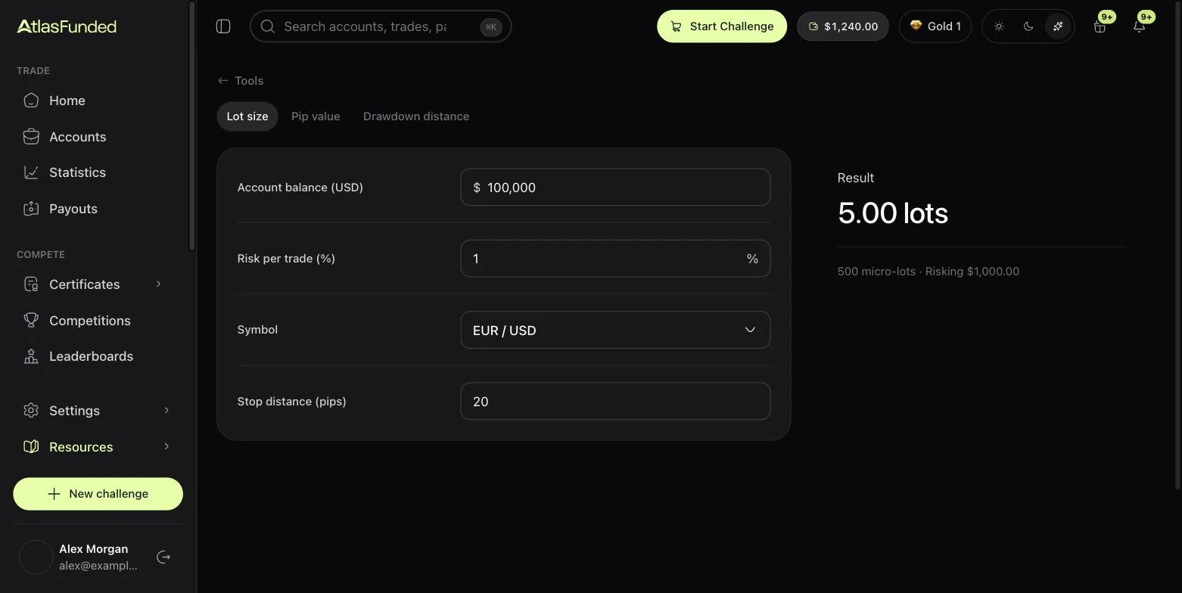Click the "500 micro-lots · Risking $1,000.00" text
Image resolution: width=1182 pixels, height=593 pixels.
point(928,272)
